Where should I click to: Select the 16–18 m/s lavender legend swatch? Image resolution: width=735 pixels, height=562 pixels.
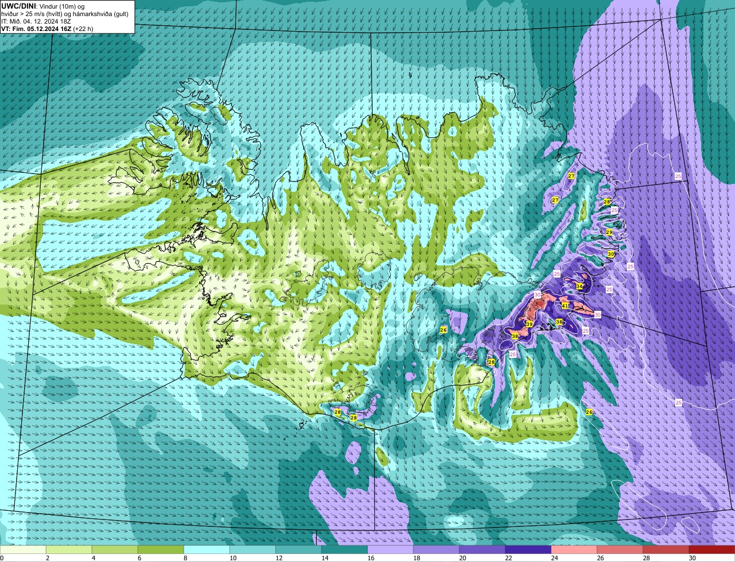390,549
